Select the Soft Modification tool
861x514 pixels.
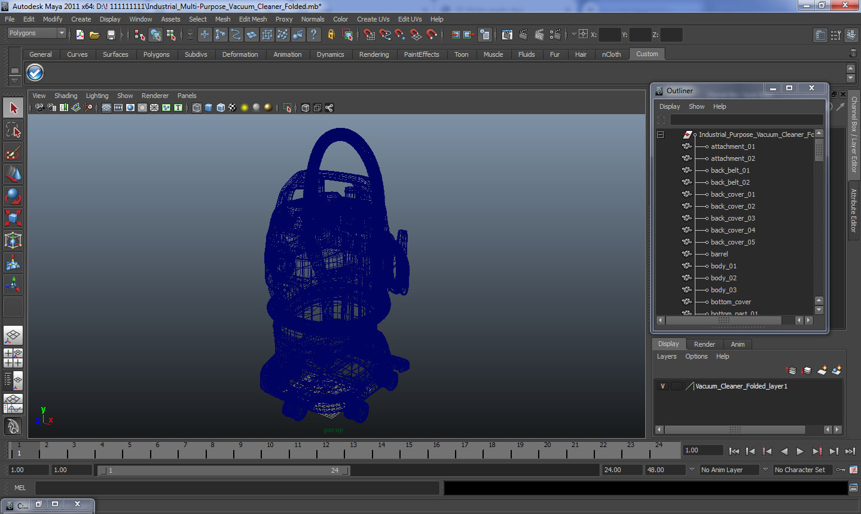[13, 262]
